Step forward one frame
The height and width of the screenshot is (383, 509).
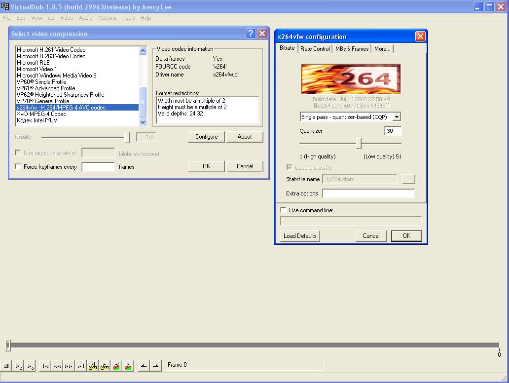(x=69, y=366)
